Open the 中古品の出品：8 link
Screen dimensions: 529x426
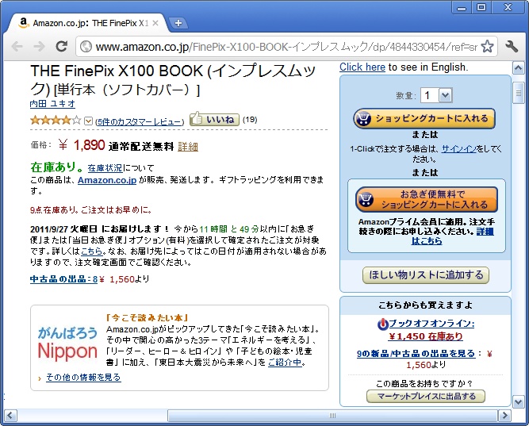click(63, 279)
